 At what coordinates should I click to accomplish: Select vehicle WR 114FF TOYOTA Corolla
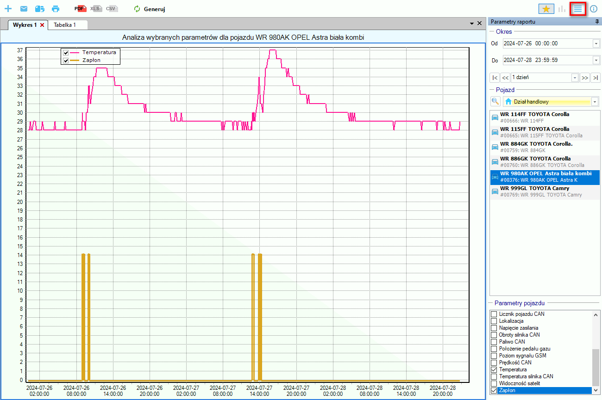[x=545, y=117]
